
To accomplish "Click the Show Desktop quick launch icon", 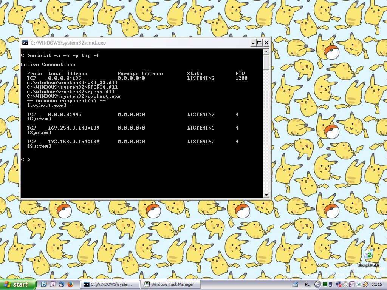I will click(44, 284).
